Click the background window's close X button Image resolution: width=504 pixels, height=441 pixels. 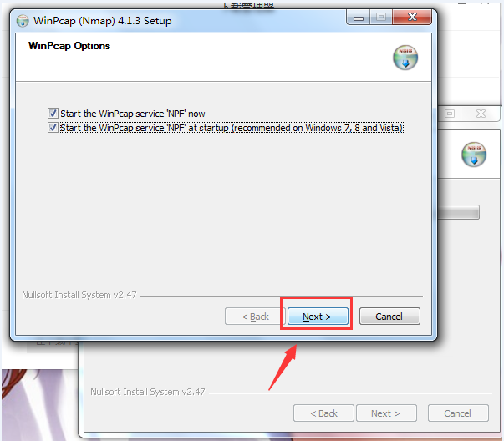point(481,114)
